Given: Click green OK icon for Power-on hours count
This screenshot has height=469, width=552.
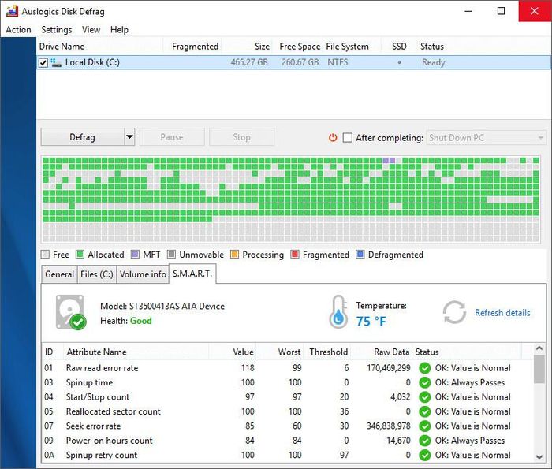Looking at the screenshot, I should pyautogui.click(x=424, y=441).
